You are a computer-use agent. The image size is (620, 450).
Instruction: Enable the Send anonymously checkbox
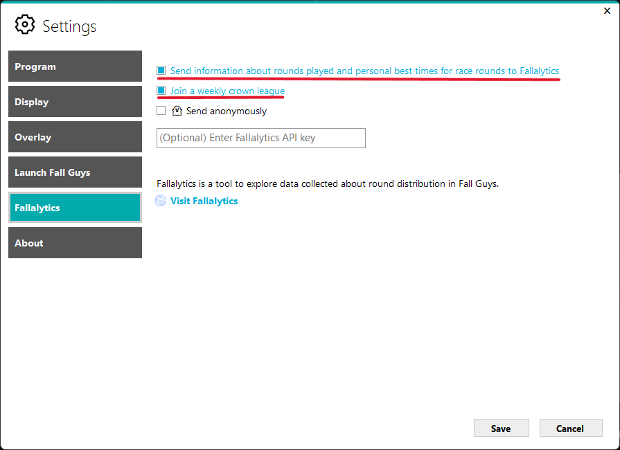[x=161, y=111]
